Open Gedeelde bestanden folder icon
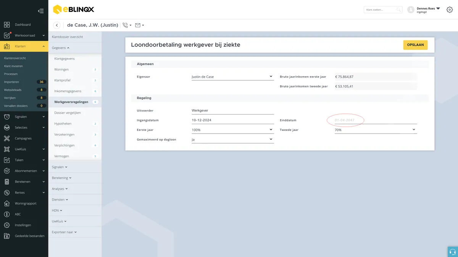This screenshot has width=458, height=257. click(7, 236)
